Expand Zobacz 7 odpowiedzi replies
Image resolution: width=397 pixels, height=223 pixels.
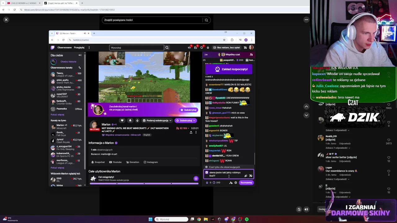click(338, 148)
